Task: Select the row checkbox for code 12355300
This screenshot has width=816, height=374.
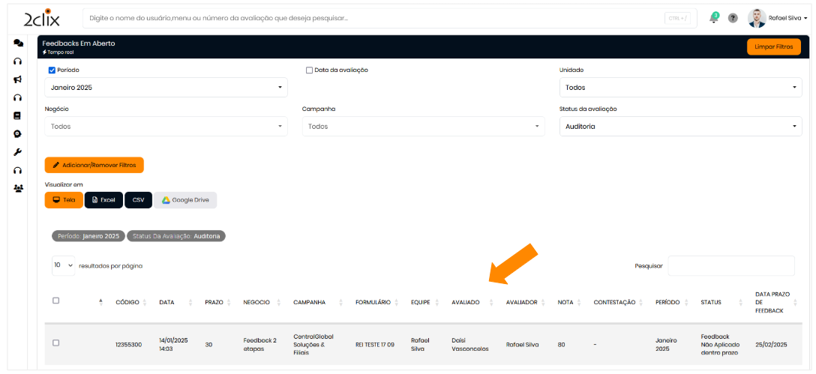Action: pos(55,343)
